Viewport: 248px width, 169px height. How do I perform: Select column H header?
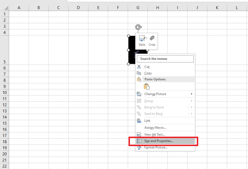coord(158,8)
